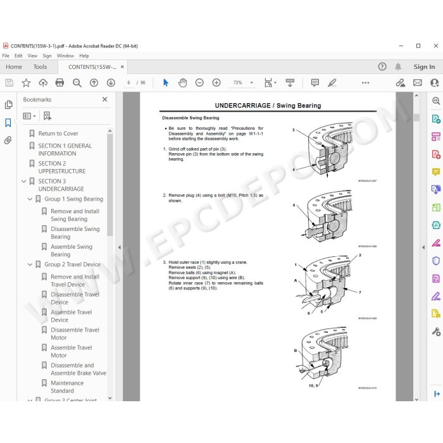Activate the hand pan tool
Screen dimensions: 443x443
tap(182, 83)
